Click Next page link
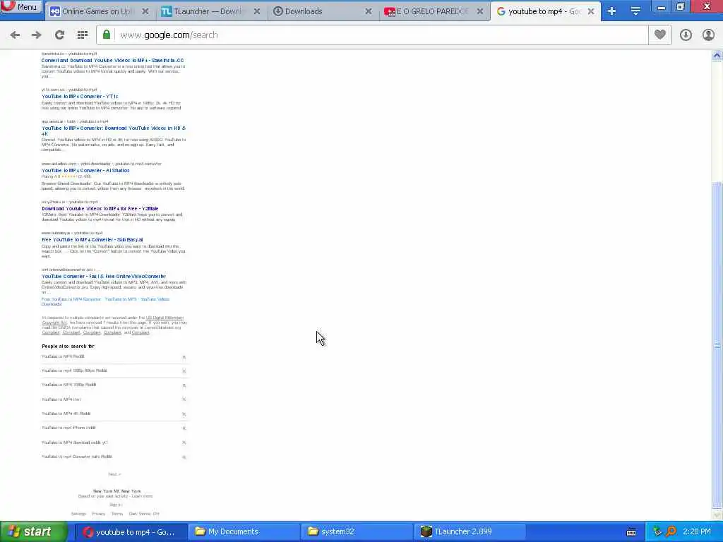 pyautogui.click(x=114, y=474)
